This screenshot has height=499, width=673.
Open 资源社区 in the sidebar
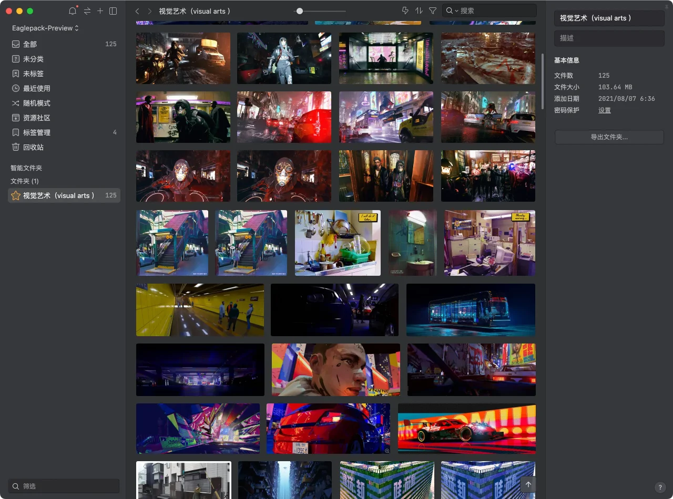point(64,118)
